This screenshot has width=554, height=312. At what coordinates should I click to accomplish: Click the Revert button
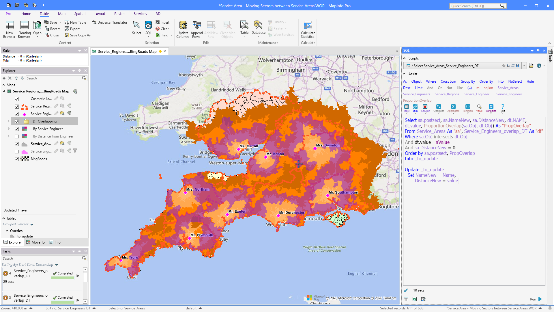(52, 29)
